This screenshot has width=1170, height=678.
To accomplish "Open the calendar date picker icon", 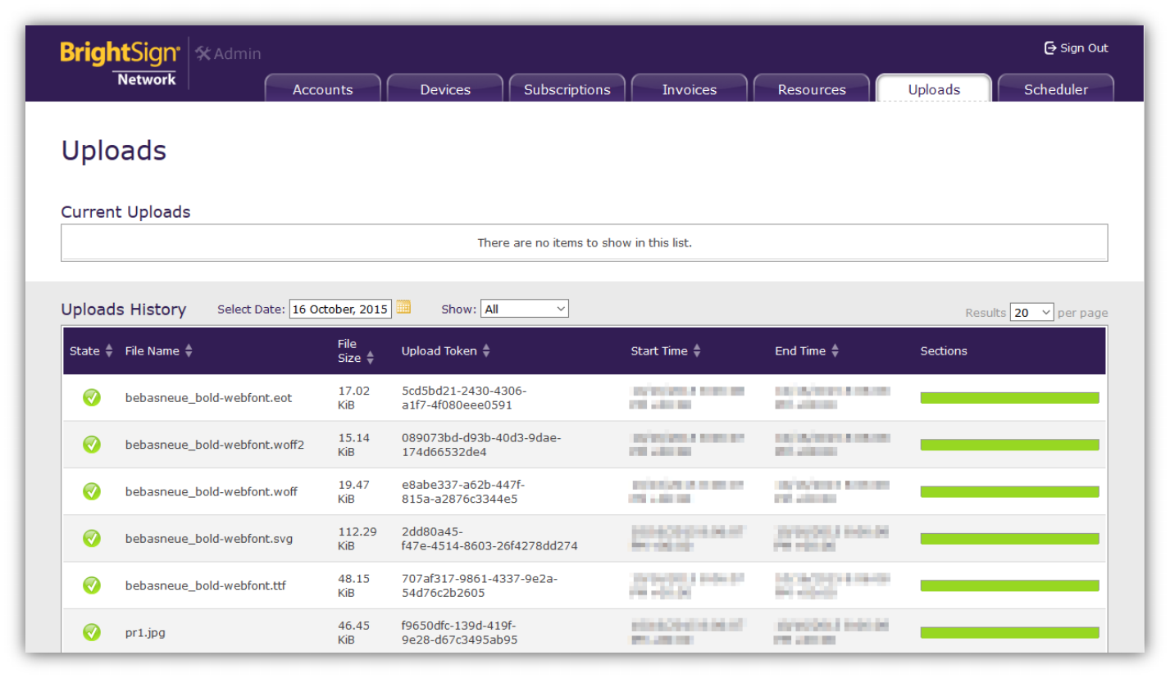I will point(403,308).
